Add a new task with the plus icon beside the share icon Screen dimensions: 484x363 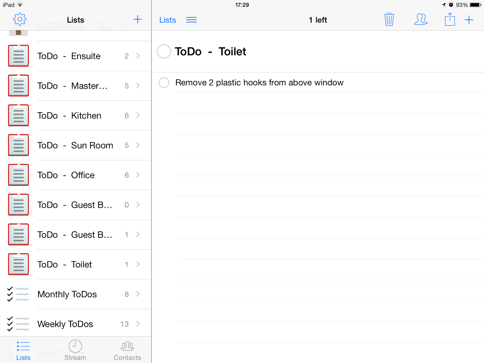coord(469,20)
